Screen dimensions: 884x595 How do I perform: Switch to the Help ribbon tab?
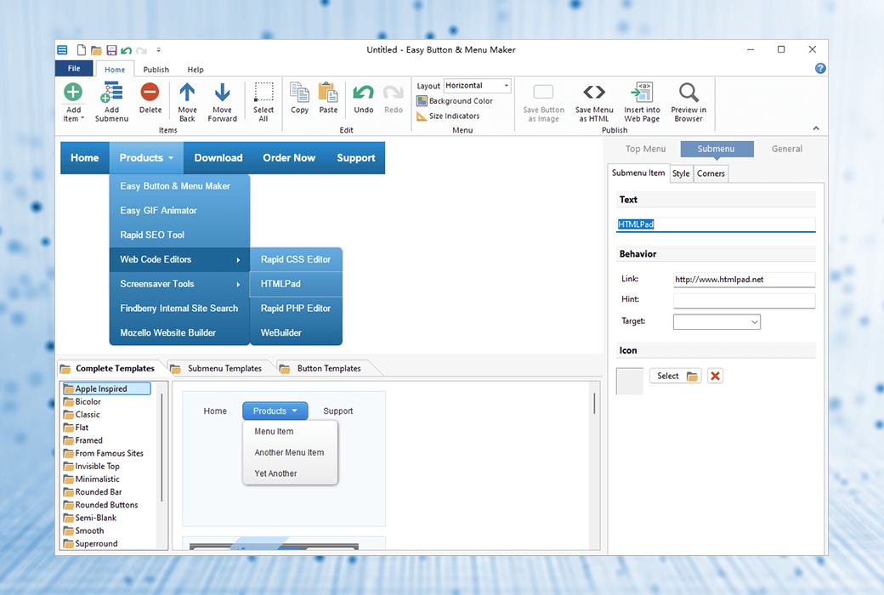(195, 70)
